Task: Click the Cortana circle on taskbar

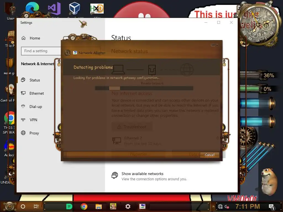Action: pos(23,206)
